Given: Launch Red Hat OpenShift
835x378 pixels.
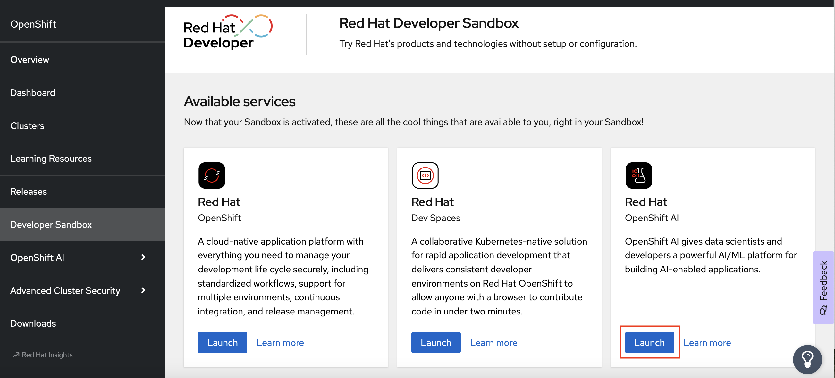Looking at the screenshot, I should pos(222,342).
